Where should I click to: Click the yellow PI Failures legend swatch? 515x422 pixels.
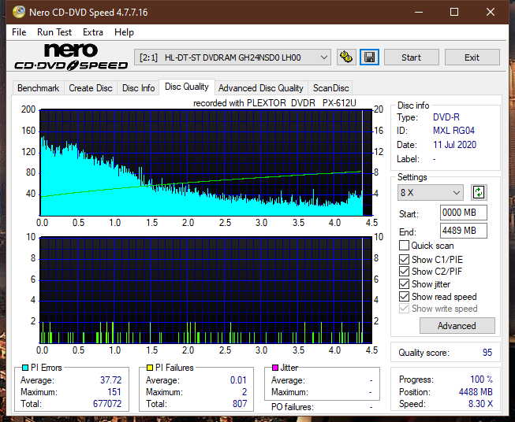point(150,368)
